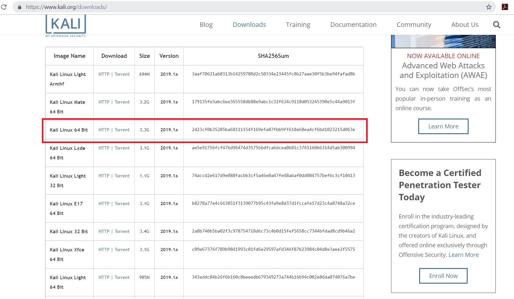Open the Training menu item
Image resolution: width=514 pixels, height=299 pixels.
point(298,25)
